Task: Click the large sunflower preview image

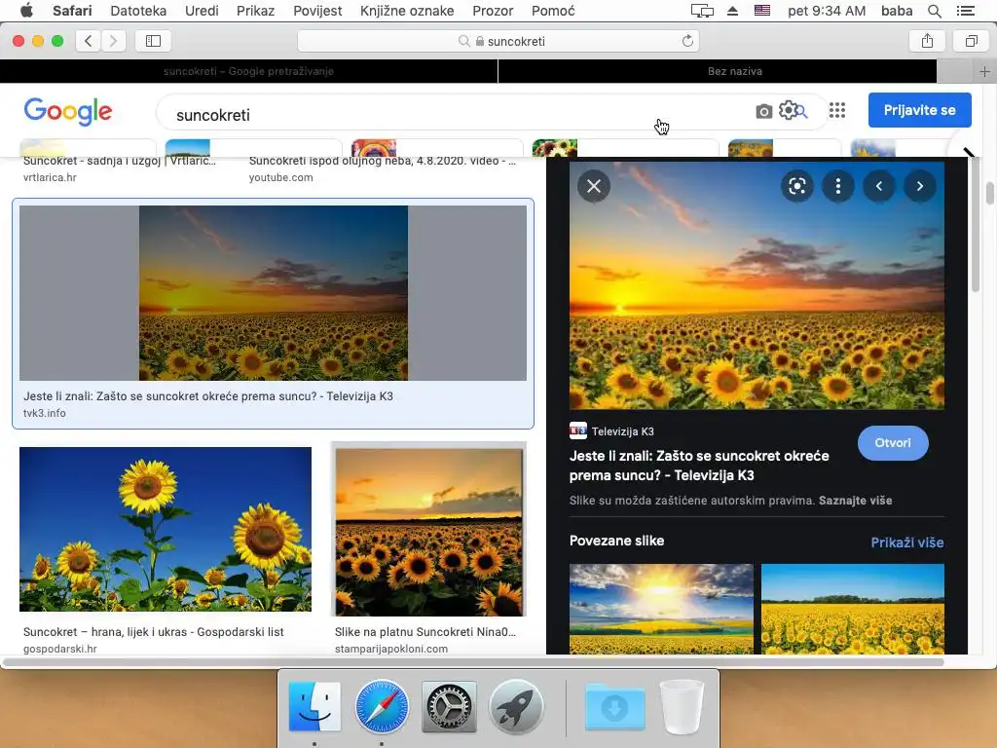Action: (757, 285)
